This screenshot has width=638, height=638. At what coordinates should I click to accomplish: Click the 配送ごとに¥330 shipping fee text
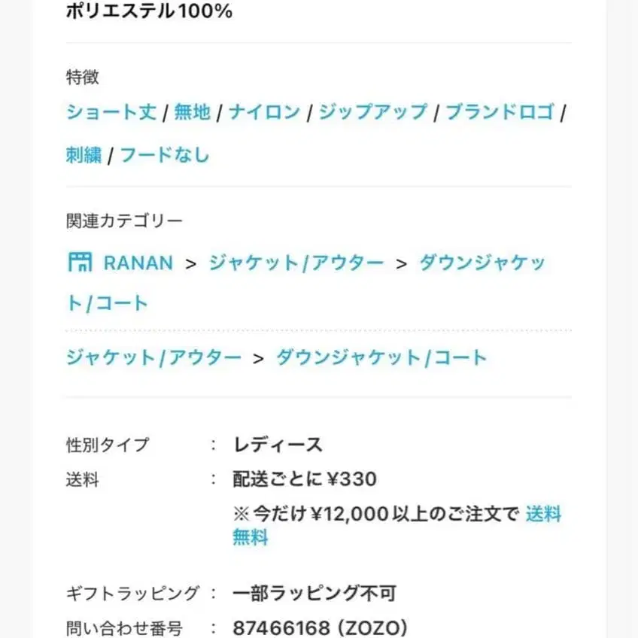tap(305, 479)
